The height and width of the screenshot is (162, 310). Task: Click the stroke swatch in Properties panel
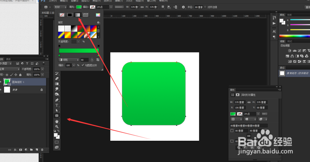[240, 114]
